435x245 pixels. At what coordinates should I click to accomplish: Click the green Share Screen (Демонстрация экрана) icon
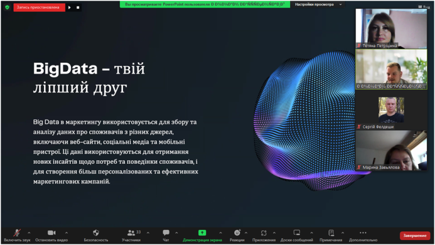tap(202, 233)
